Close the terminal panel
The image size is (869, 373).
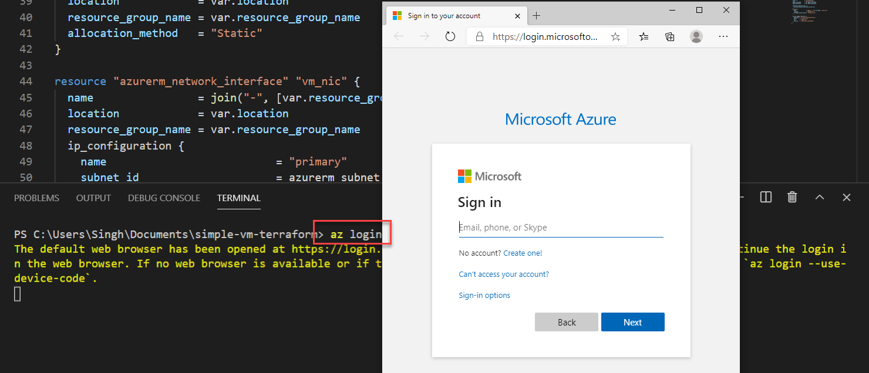[846, 197]
